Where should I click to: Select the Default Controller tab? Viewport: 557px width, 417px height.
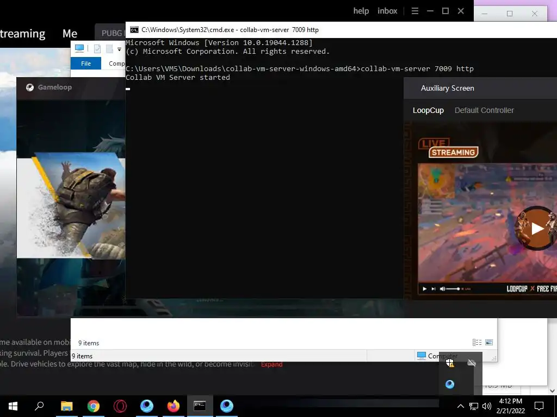tap(484, 110)
